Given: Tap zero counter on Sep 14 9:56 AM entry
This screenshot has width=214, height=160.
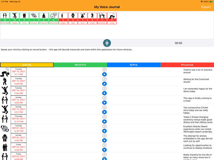Looking at the screenshot, I should pos(105,89).
